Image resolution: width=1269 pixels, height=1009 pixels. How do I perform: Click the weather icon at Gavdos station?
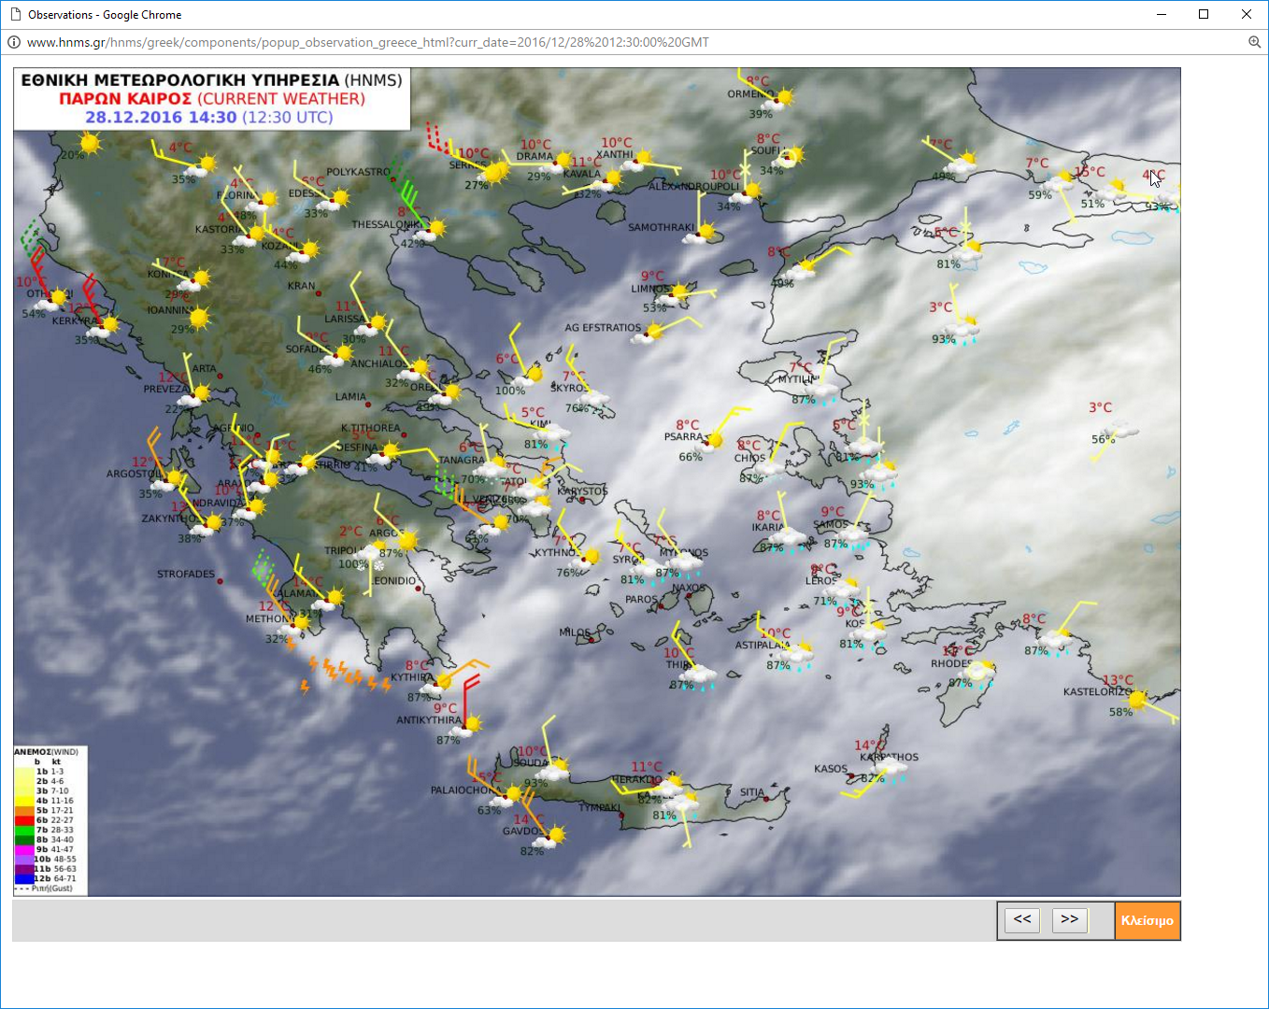(551, 837)
